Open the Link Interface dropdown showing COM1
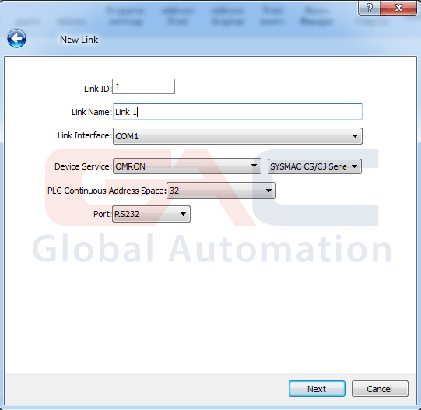Screen dimensions: 421x410 (237, 136)
